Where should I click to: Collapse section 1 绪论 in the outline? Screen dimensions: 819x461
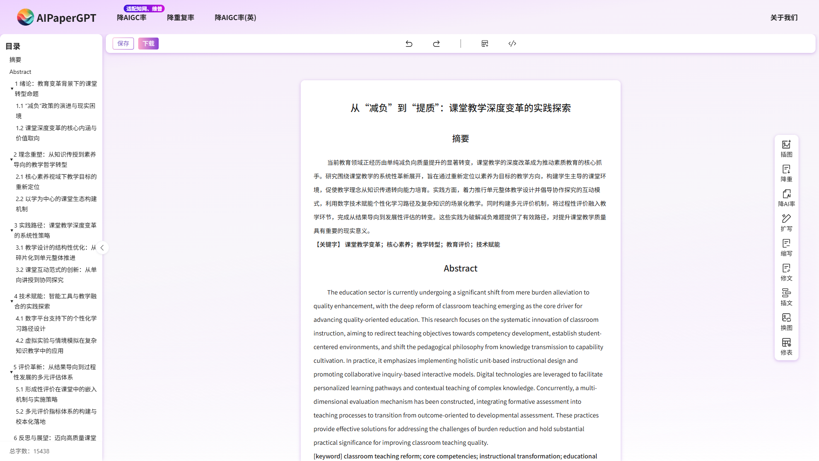coord(12,89)
